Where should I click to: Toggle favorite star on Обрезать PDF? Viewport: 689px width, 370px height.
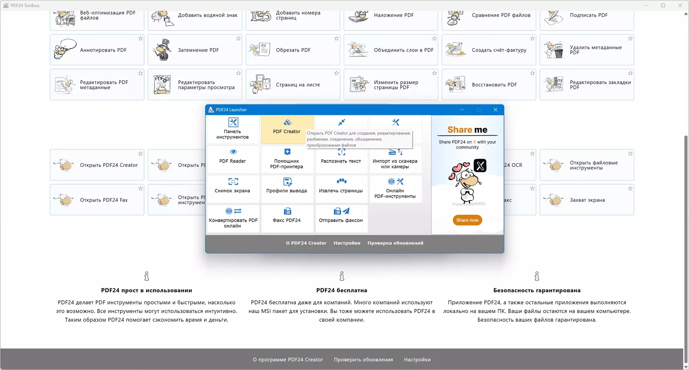[x=336, y=38]
